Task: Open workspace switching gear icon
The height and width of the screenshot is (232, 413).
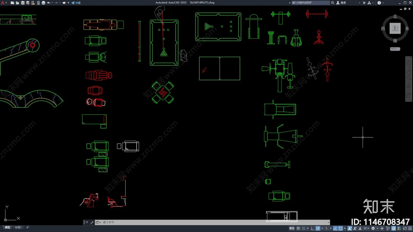Action: pos(373,228)
